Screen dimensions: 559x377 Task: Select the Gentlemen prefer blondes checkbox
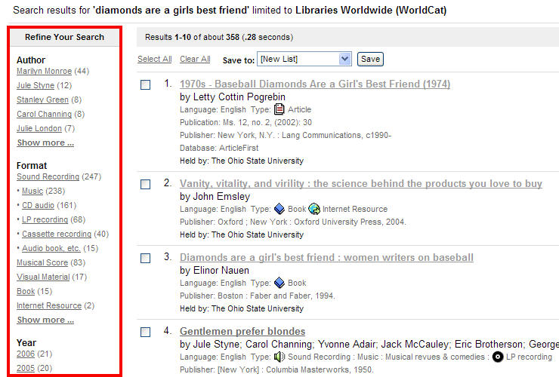coord(146,333)
